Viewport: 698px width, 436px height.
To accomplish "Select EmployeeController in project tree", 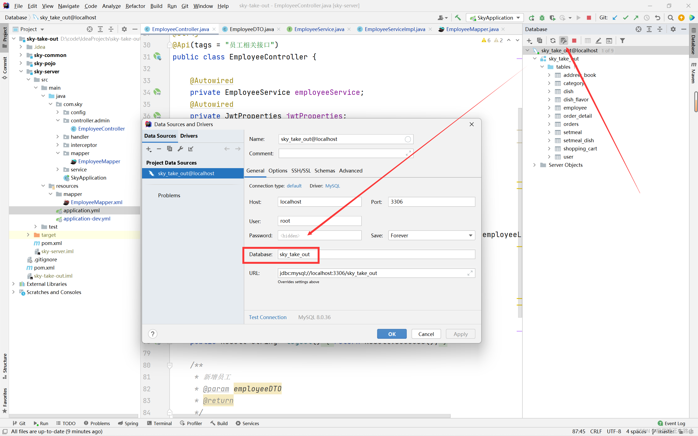I will click(101, 128).
